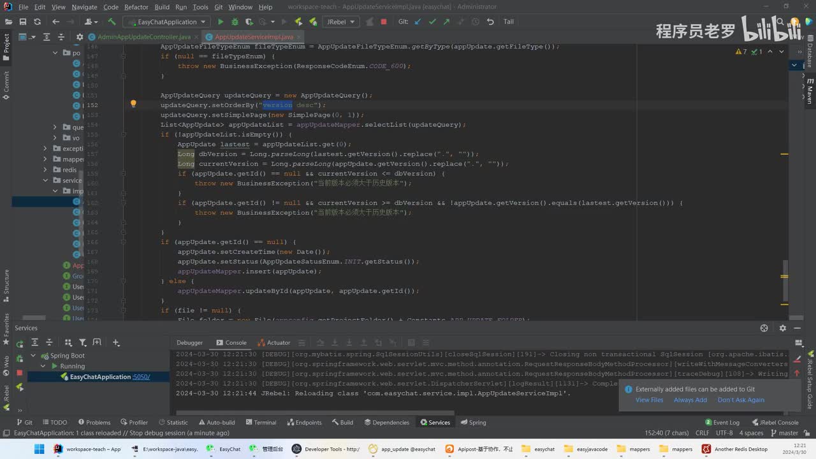Click the Windows Start button
The height and width of the screenshot is (459, 816).
[39, 449]
